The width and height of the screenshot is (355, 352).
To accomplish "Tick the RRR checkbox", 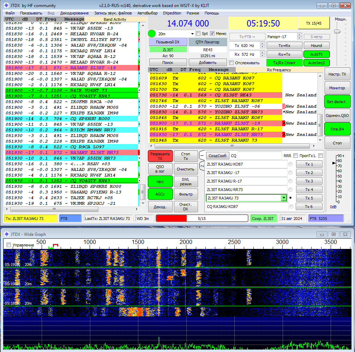I will pos(295,156).
